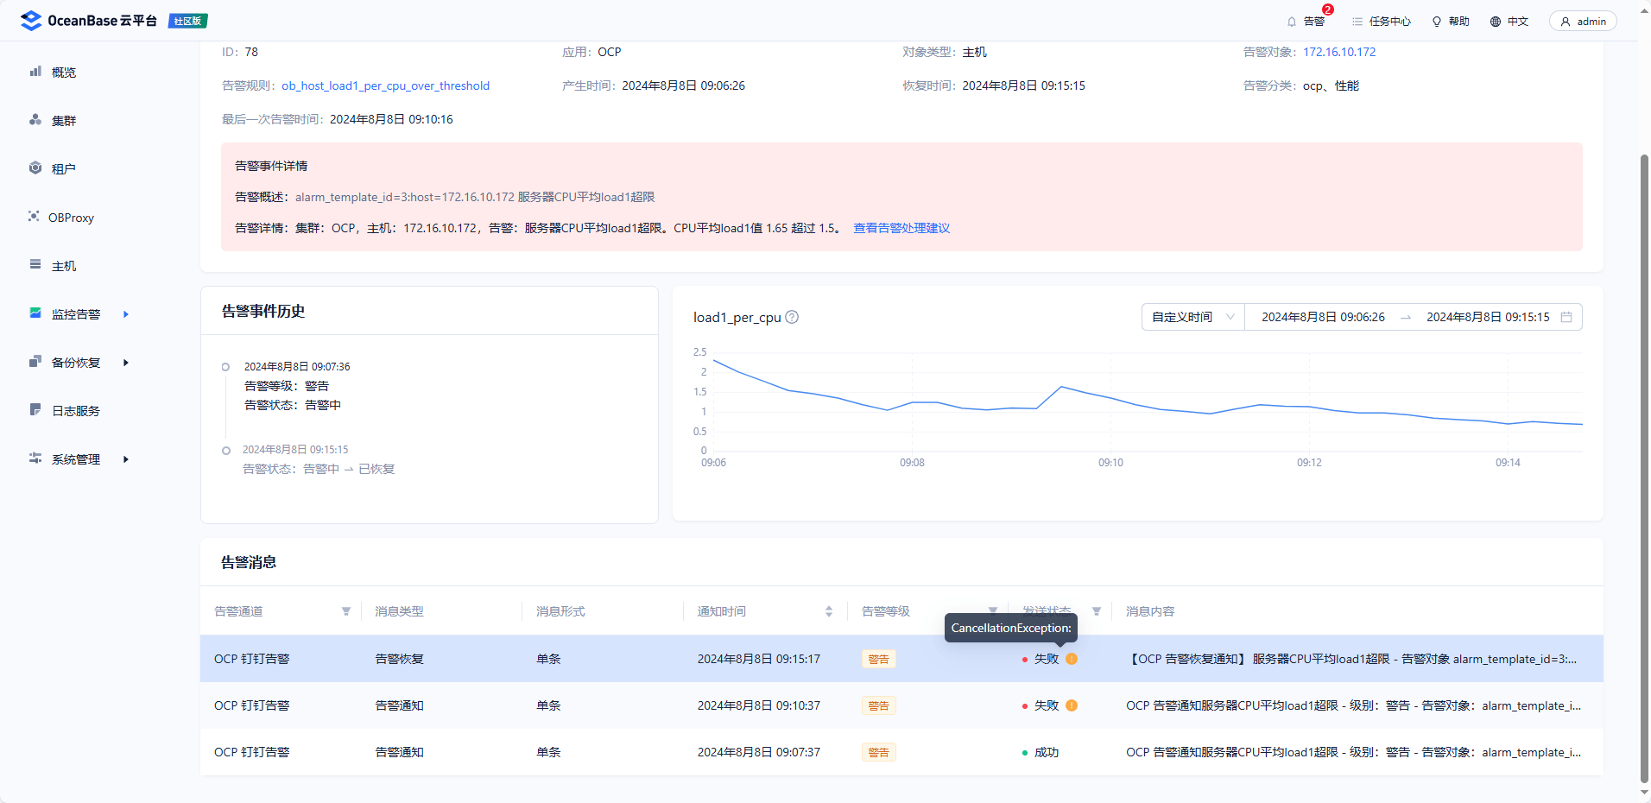This screenshot has width=1651, height=803.
Task: Click the orange failure info icon at 09:10:37
Action: point(1072,705)
